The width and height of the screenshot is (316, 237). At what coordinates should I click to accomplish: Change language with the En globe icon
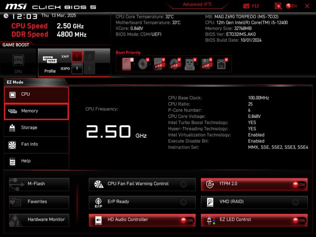point(291,6)
